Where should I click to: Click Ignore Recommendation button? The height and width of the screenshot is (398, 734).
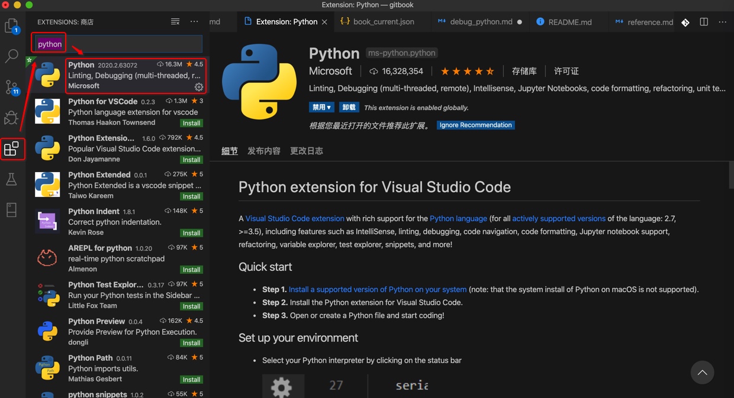[476, 125]
